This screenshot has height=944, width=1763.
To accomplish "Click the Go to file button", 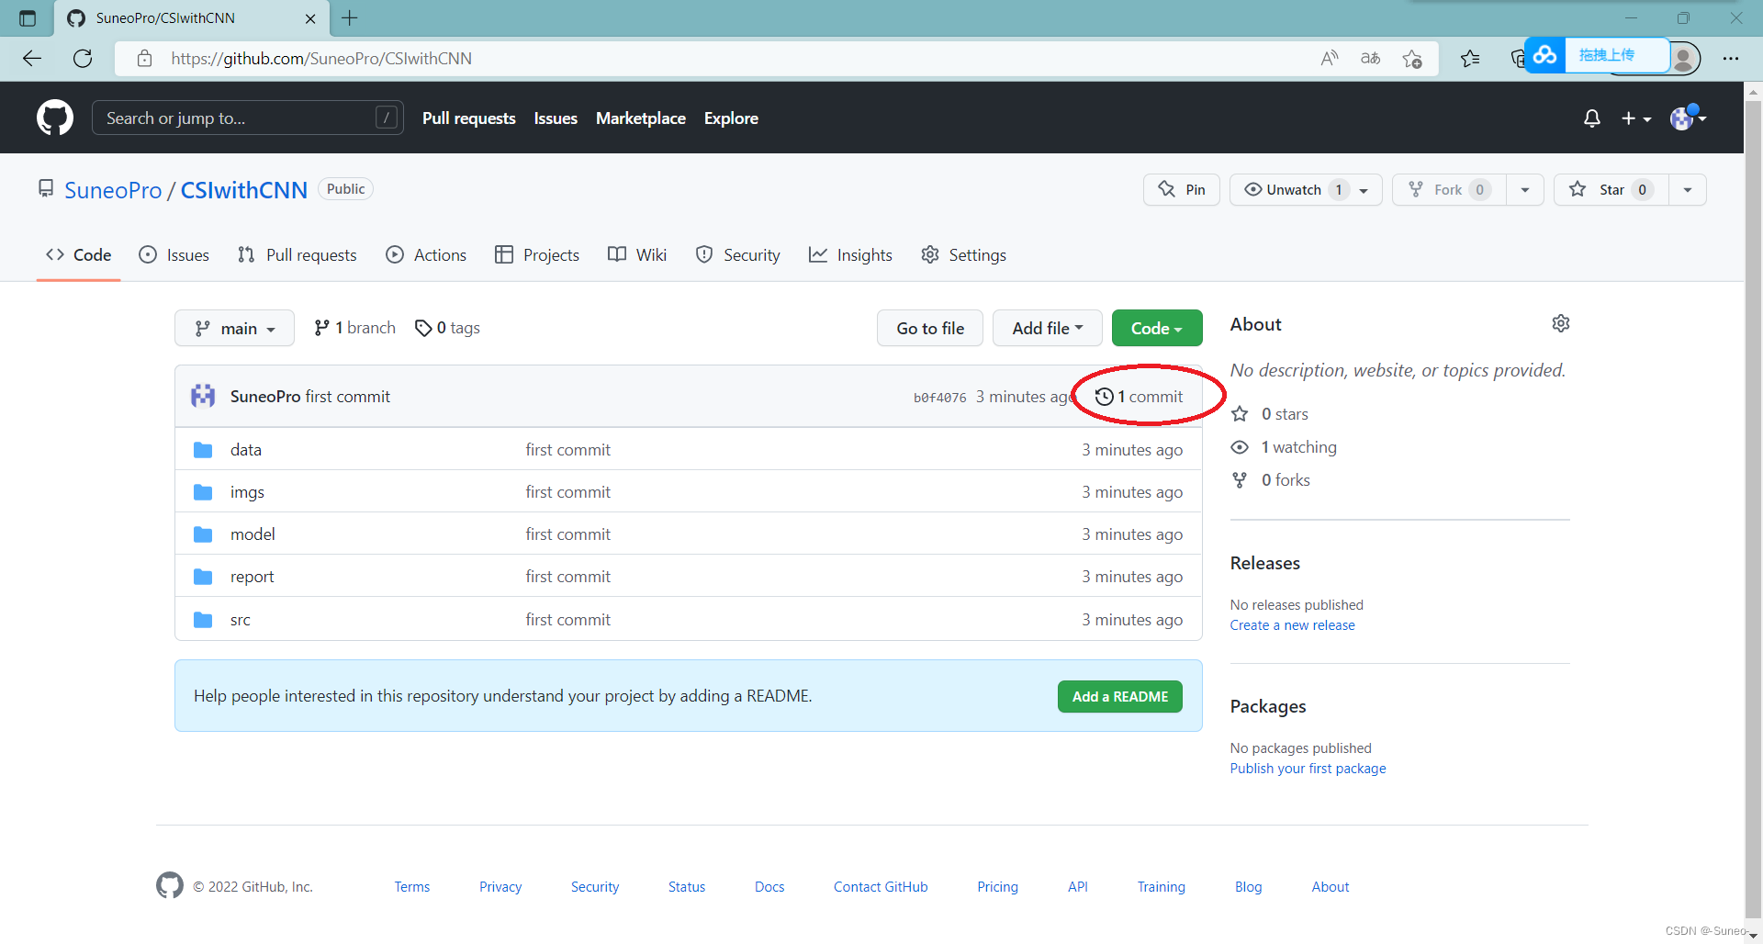I will [x=930, y=328].
